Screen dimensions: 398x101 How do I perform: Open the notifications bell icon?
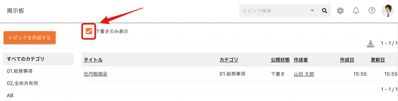click(x=356, y=11)
